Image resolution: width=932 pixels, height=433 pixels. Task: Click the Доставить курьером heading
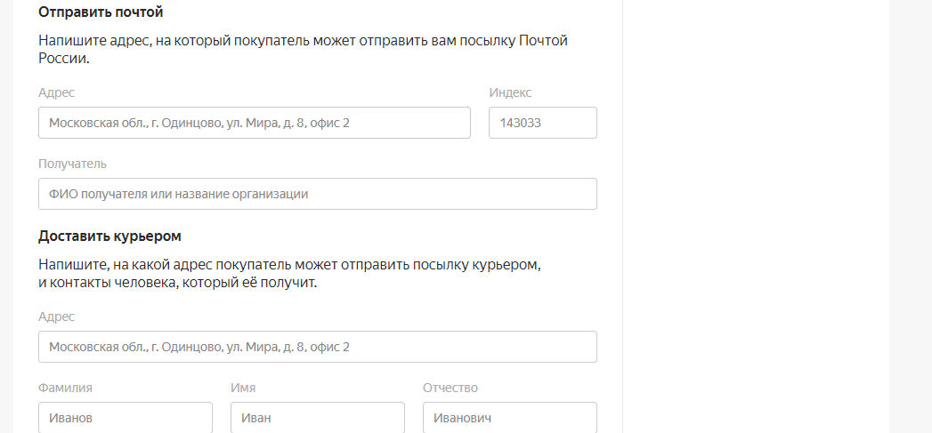tap(109, 237)
